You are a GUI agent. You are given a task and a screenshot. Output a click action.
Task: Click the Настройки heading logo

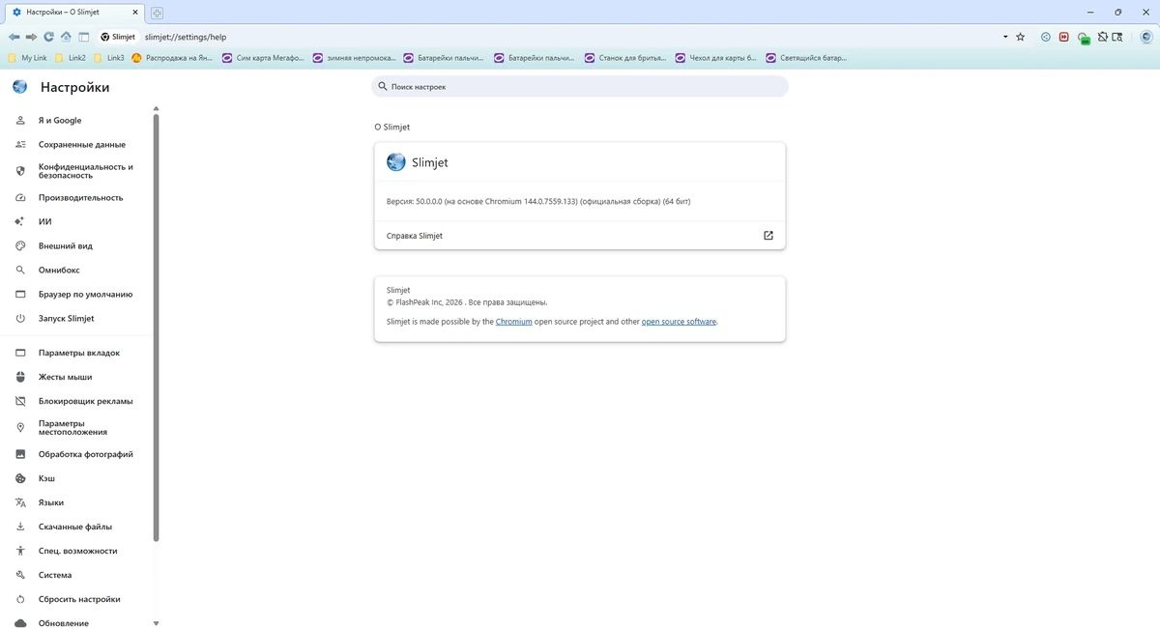(x=20, y=87)
